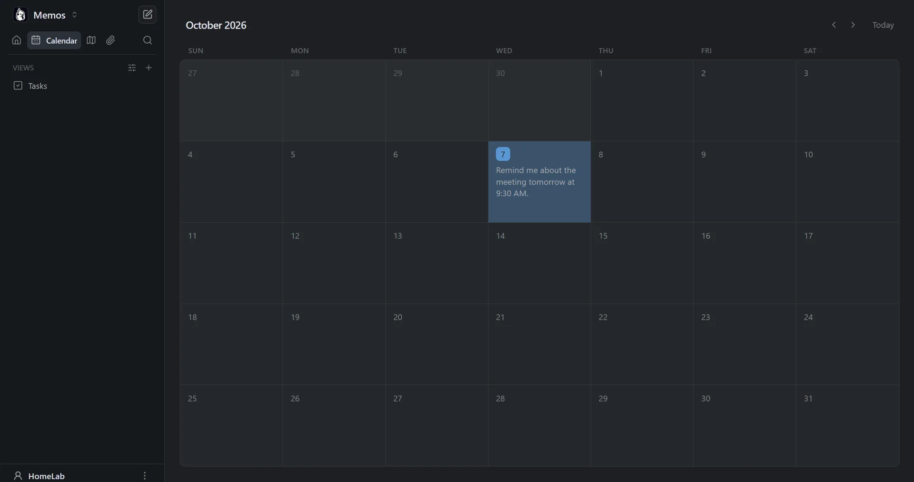Go to the previous month arrow
Viewport: 914px width, 482px height.
pos(834,25)
